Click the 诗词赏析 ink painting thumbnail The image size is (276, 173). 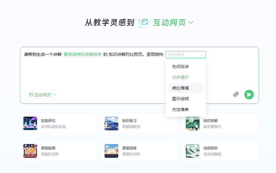193,151
